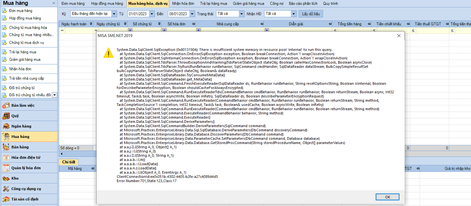Open the Kho module icon
Viewport: 471px width, 206px height.
6,178
